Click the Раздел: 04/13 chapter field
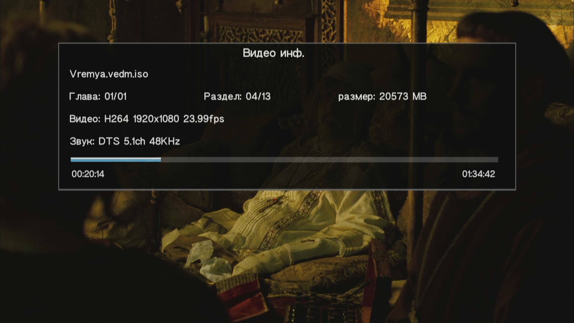This screenshot has width=574, height=323. [237, 97]
